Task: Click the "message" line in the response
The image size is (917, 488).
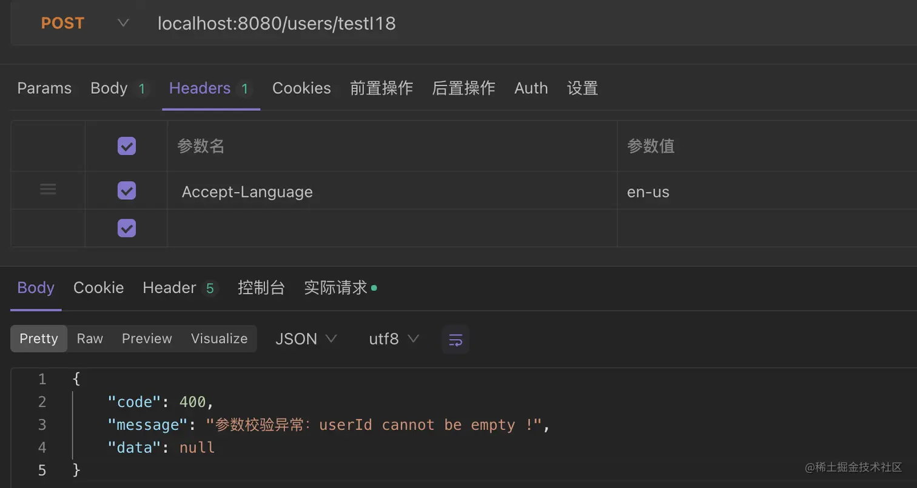Action: pos(329,425)
